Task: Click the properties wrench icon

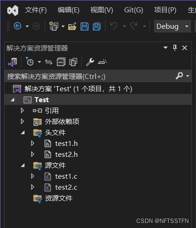Action: coord(90,62)
